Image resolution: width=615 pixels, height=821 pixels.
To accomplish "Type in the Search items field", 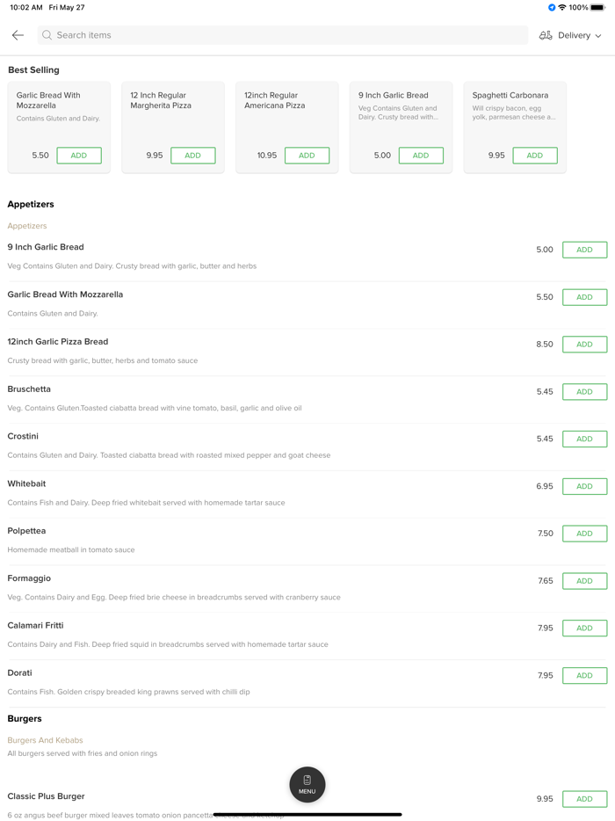I will tap(281, 35).
